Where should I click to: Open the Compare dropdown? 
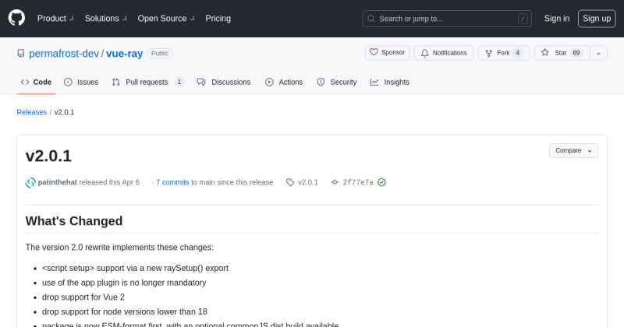[573, 150]
